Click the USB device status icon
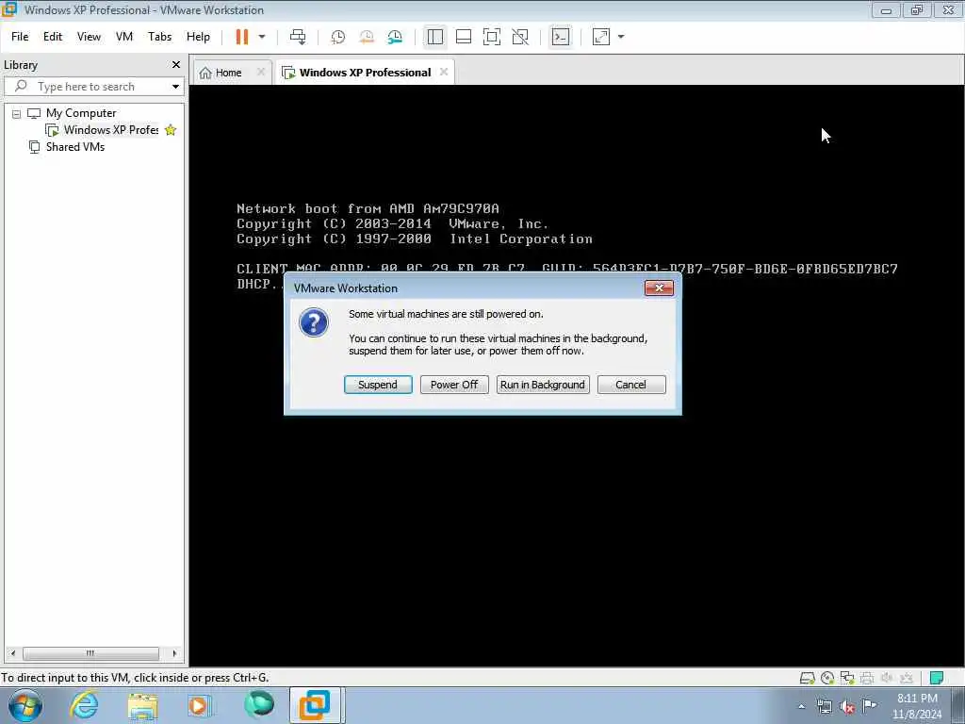The height and width of the screenshot is (724, 965). point(906,678)
